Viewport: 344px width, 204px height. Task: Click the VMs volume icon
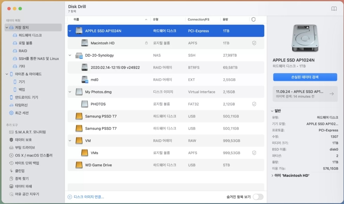coord(84,153)
